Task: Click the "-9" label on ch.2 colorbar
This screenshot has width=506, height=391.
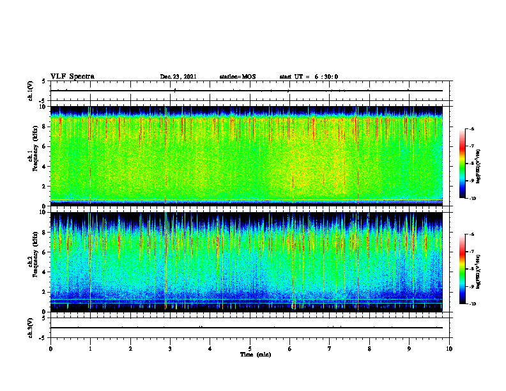Action: [471, 286]
